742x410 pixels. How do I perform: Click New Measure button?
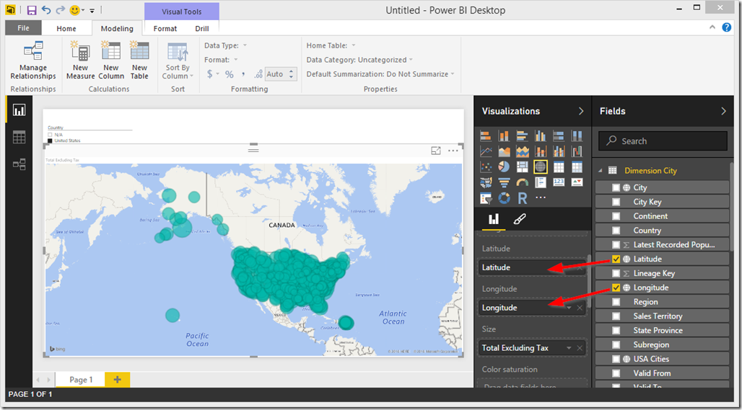click(x=80, y=61)
